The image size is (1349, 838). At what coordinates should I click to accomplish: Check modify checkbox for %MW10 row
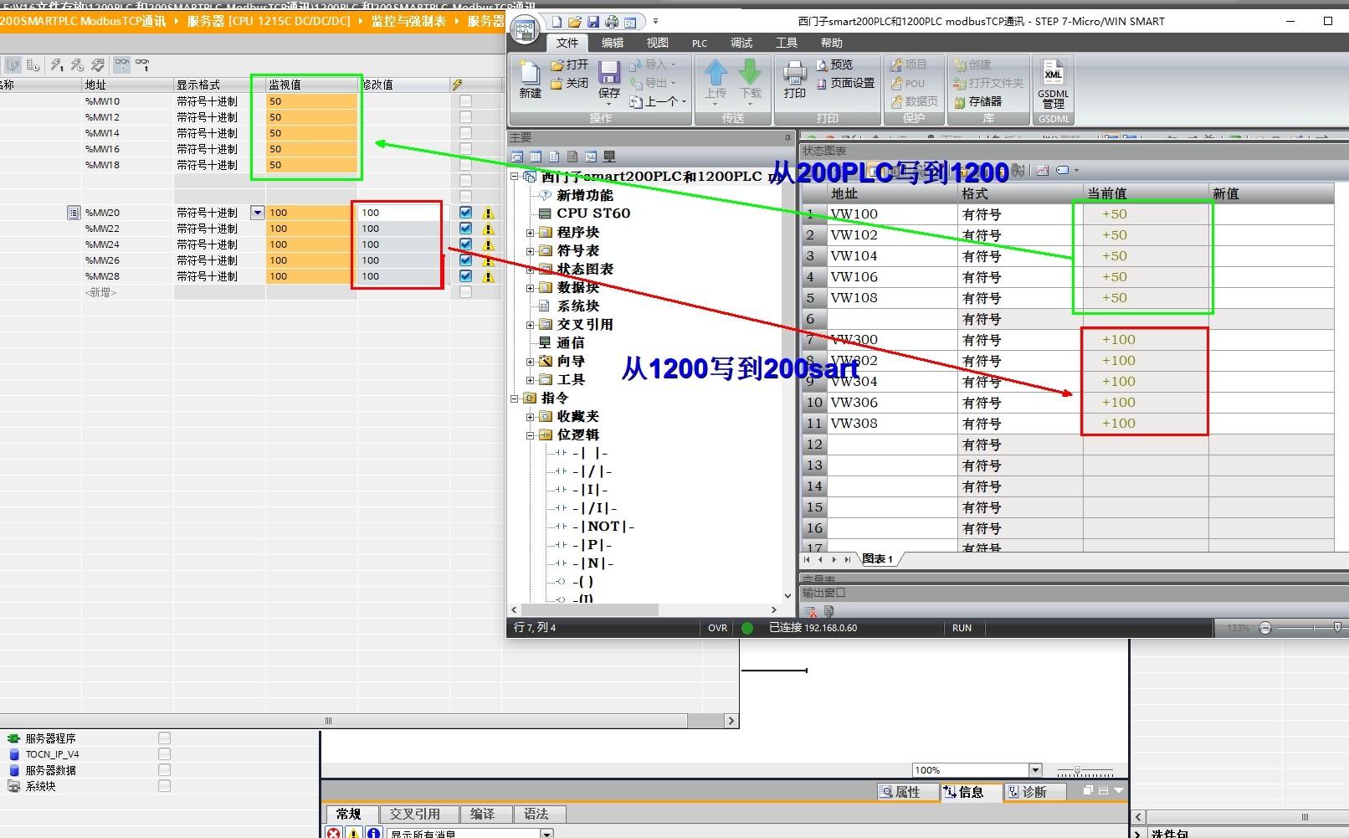(x=465, y=101)
